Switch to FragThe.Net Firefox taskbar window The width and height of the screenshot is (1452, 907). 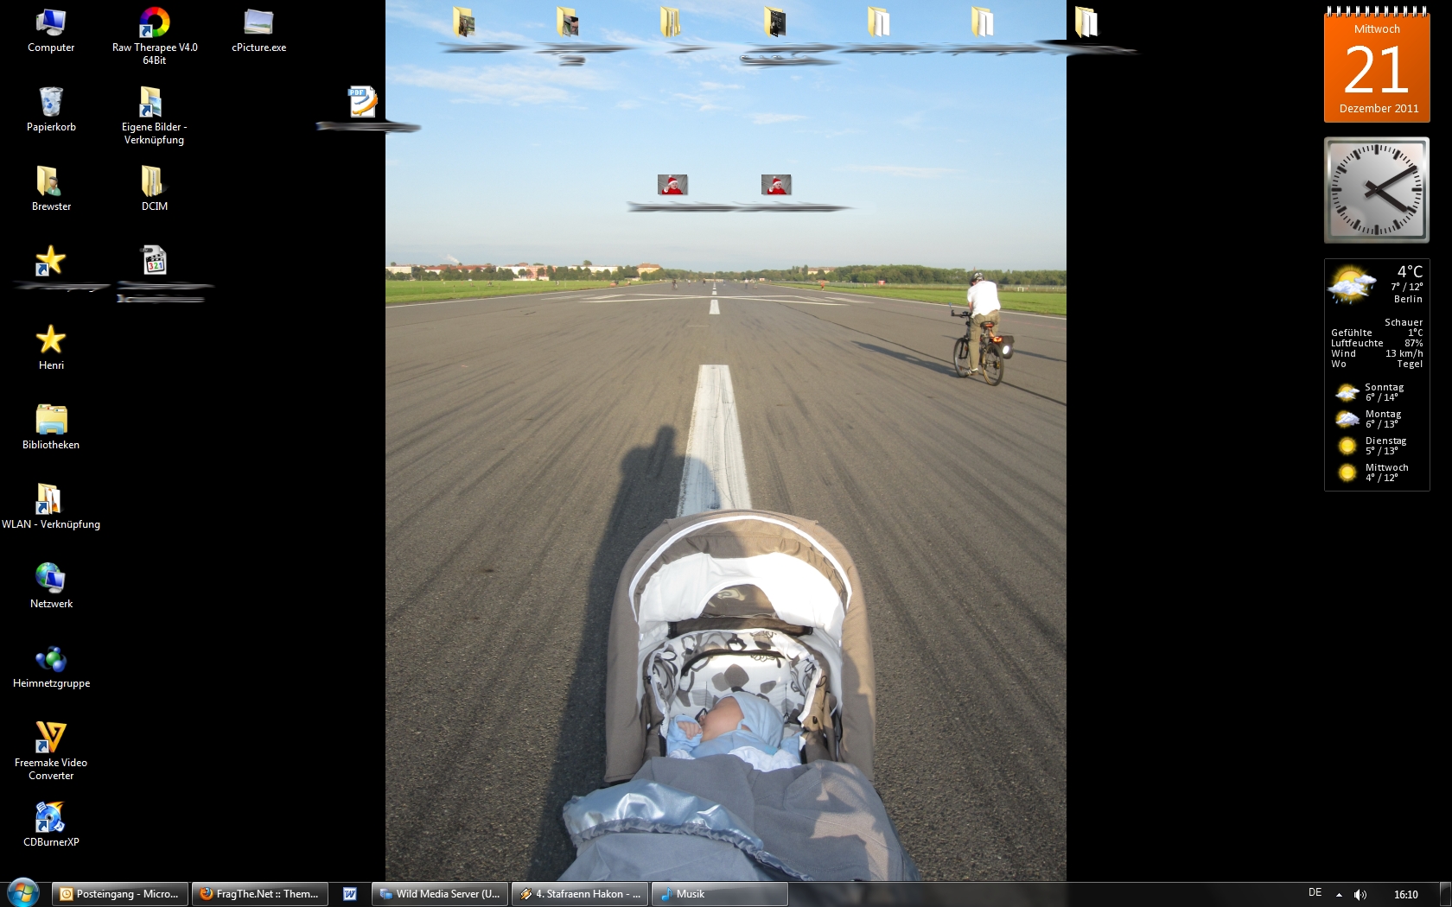point(260,894)
